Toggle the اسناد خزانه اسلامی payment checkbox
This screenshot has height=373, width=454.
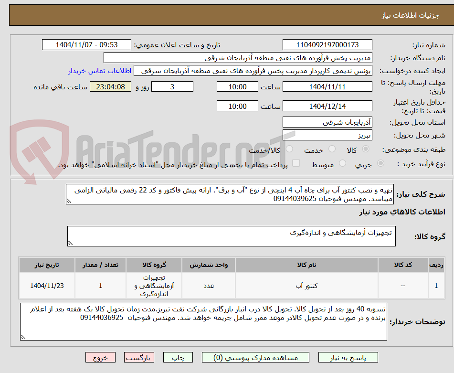coord(296,163)
